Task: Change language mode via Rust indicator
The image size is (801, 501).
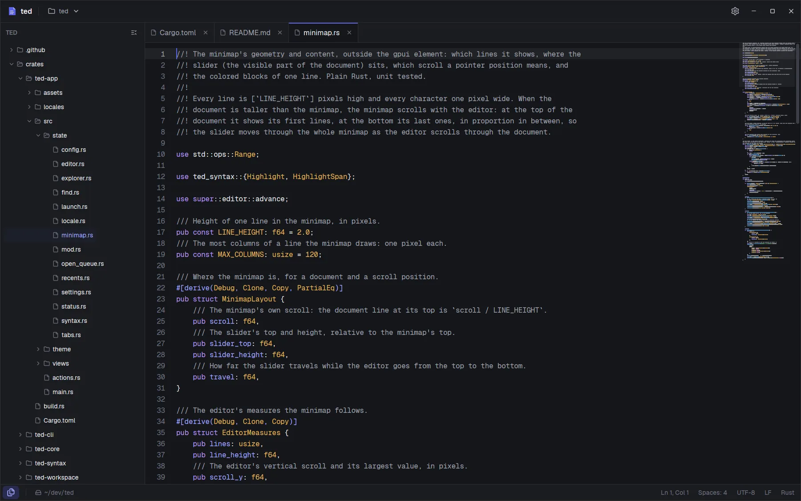Action: click(787, 493)
